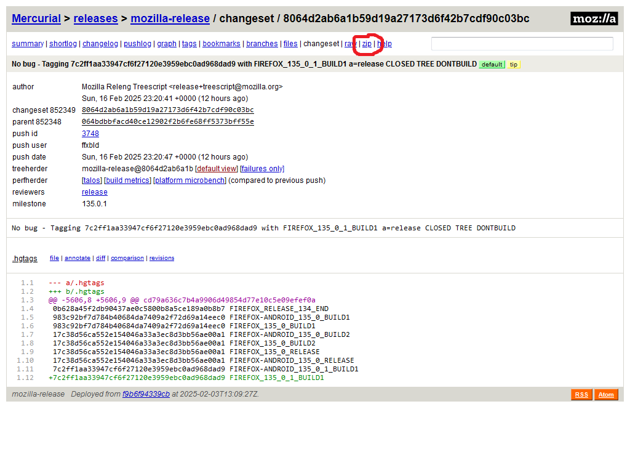The height and width of the screenshot is (473, 630).
Task: Jump to diff line 1.12
Action: [26, 378]
